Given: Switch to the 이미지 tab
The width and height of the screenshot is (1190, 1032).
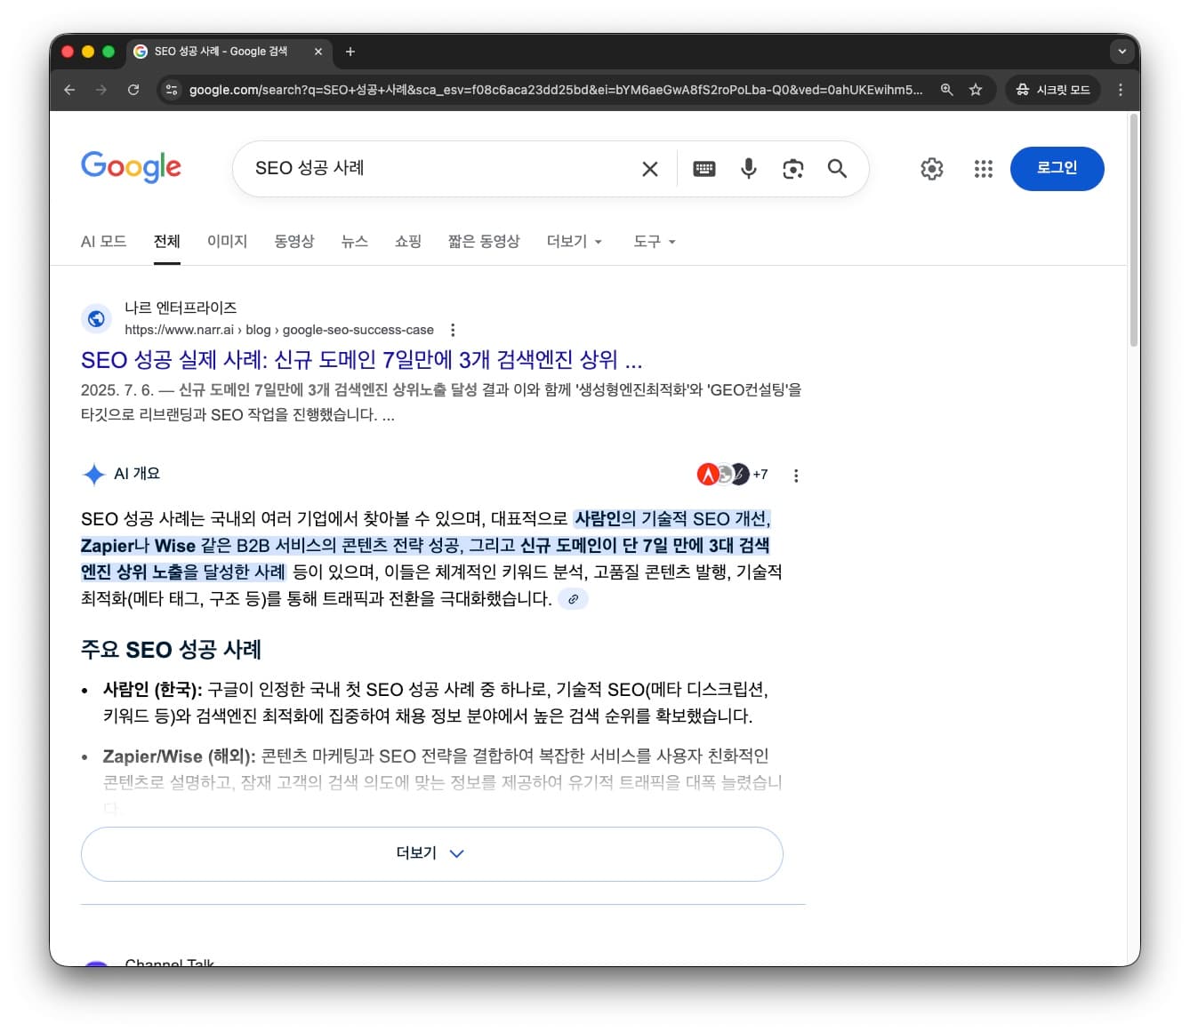Looking at the screenshot, I should tap(227, 241).
